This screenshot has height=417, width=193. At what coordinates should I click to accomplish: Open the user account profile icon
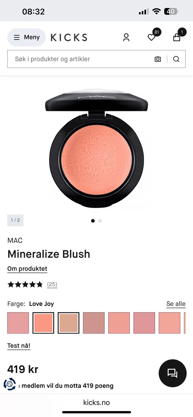[126, 37]
